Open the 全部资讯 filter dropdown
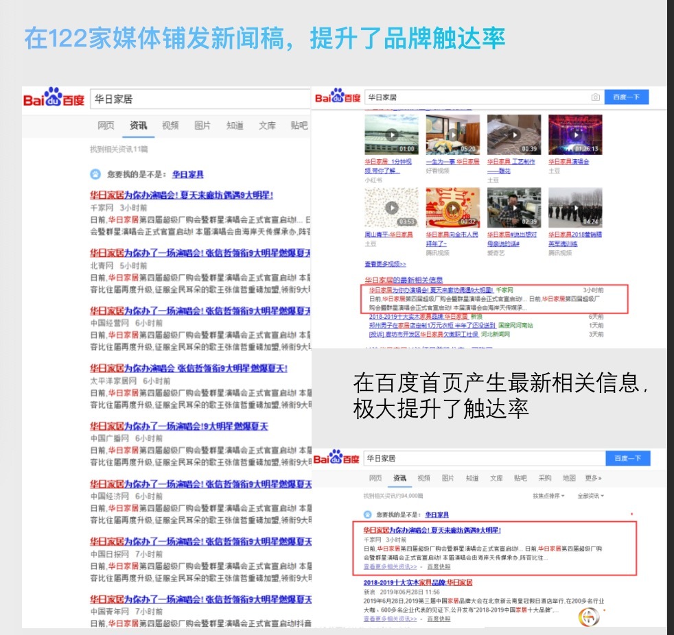This screenshot has width=674, height=635. (591, 496)
